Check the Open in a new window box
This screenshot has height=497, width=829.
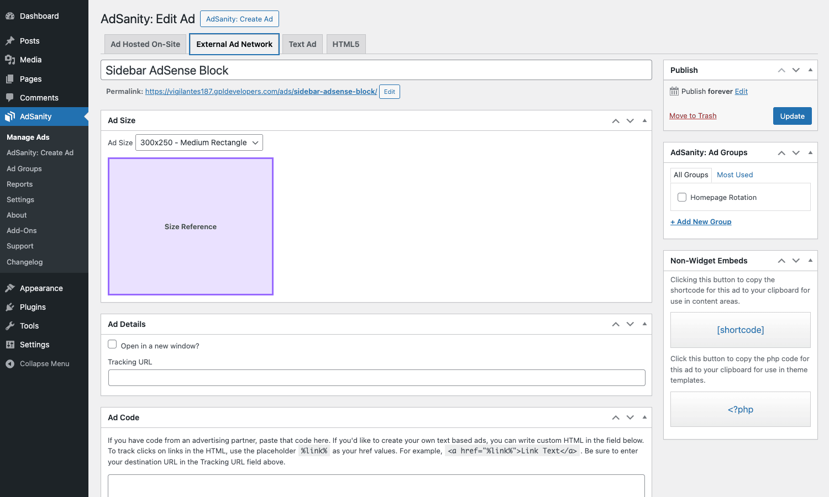[112, 344]
